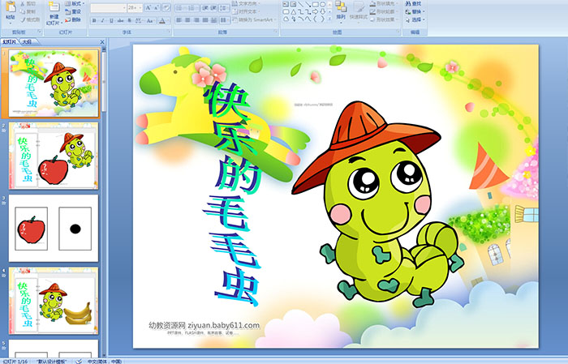This screenshot has height=364, width=568.
Task: Justify the text
Action: coord(205,20)
